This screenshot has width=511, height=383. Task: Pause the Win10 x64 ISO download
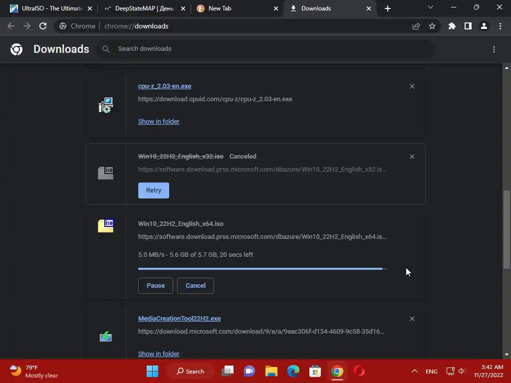click(x=156, y=286)
